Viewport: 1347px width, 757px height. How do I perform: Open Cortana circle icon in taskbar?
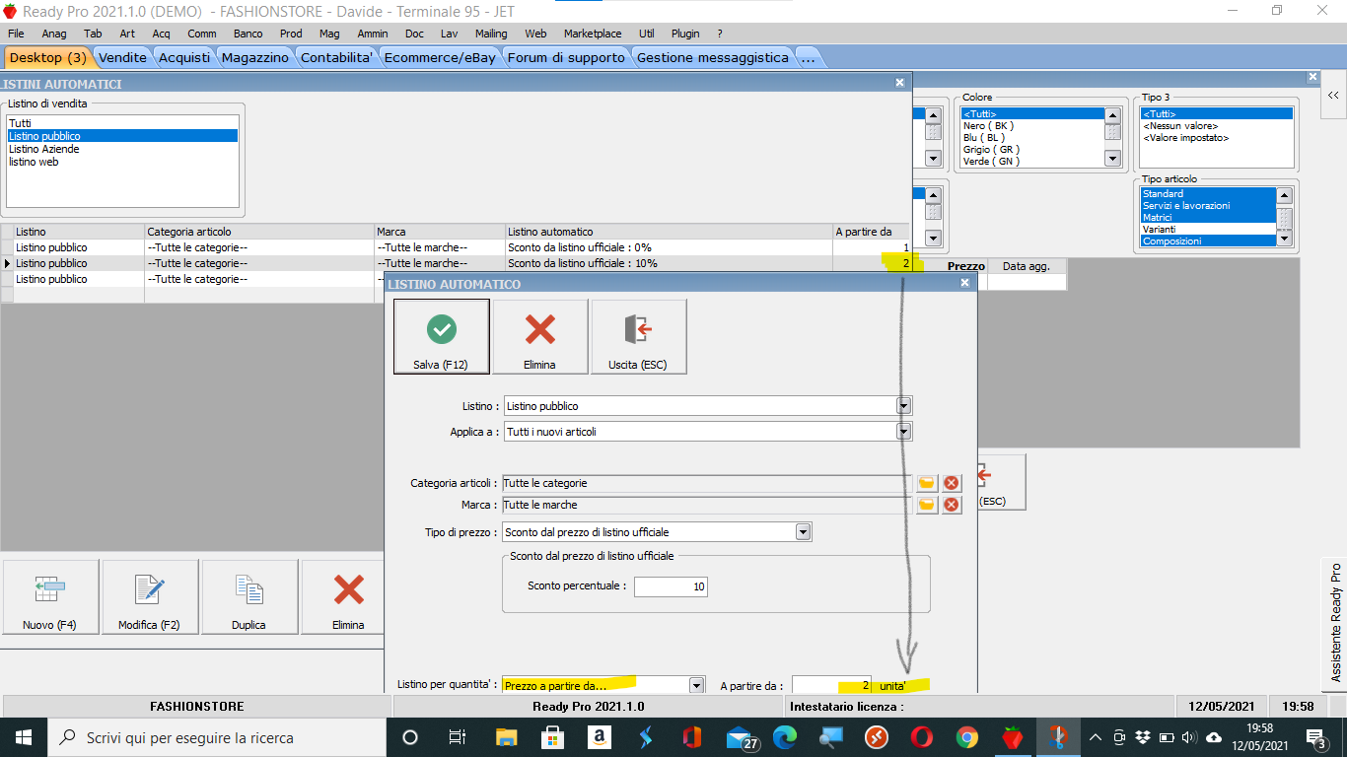point(410,737)
